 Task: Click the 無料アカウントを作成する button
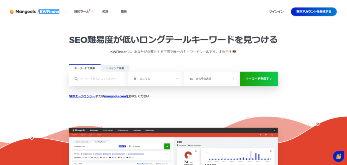point(313,12)
